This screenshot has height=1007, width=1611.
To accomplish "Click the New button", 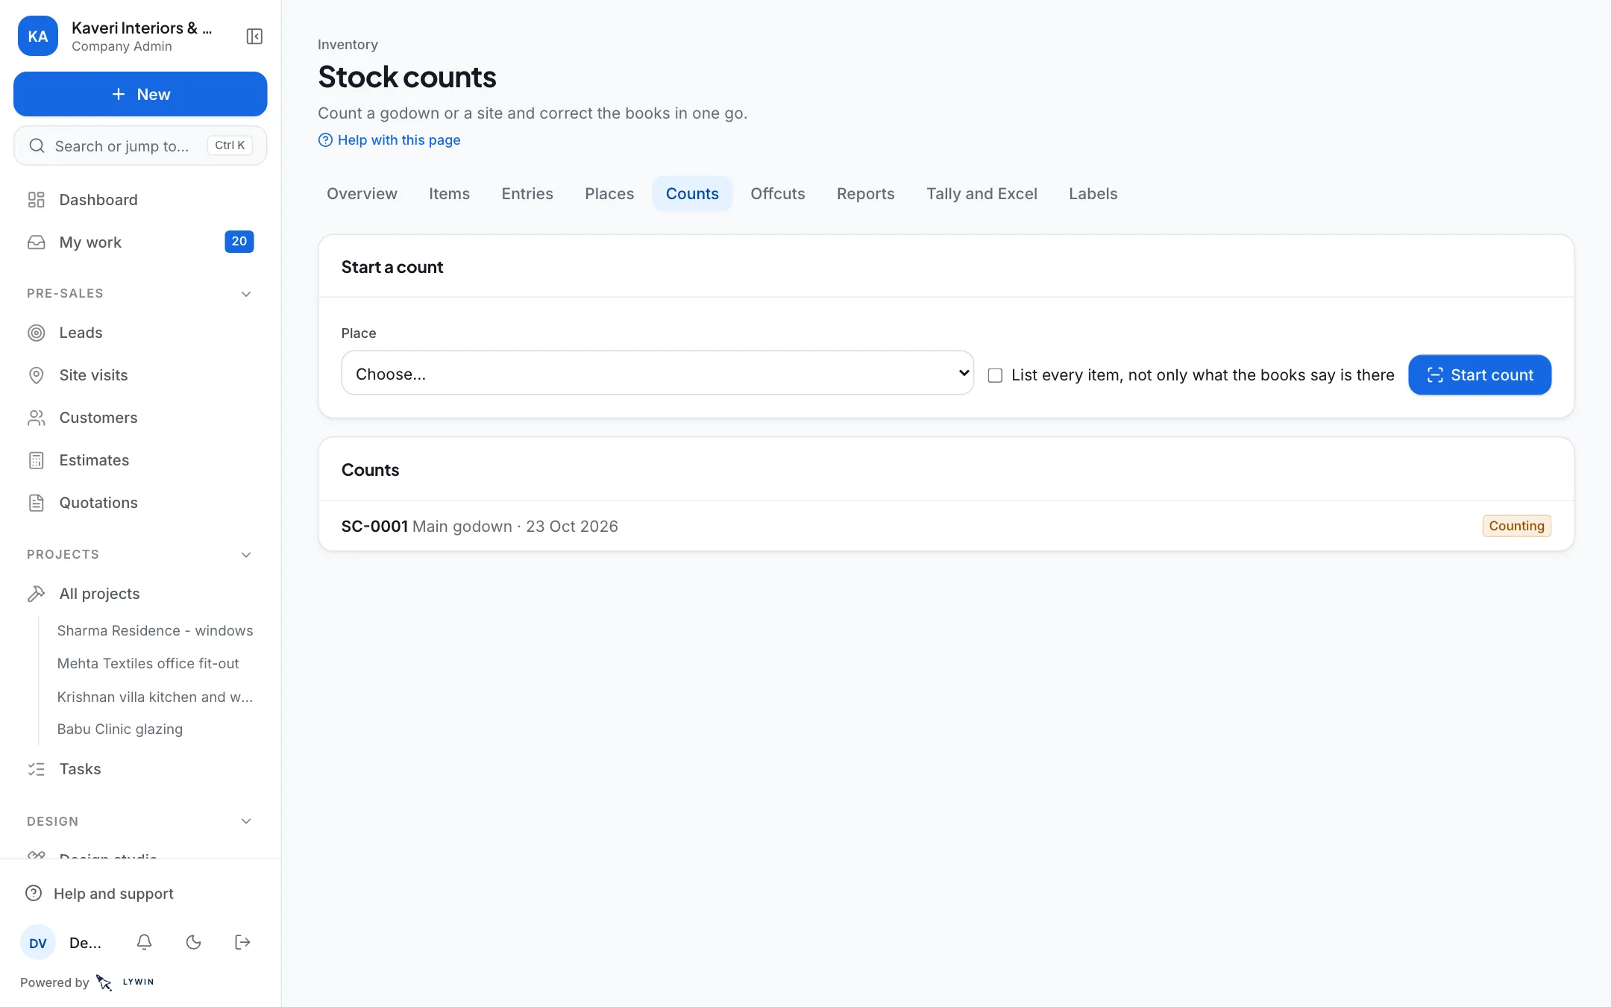I will (x=140, y=94).
